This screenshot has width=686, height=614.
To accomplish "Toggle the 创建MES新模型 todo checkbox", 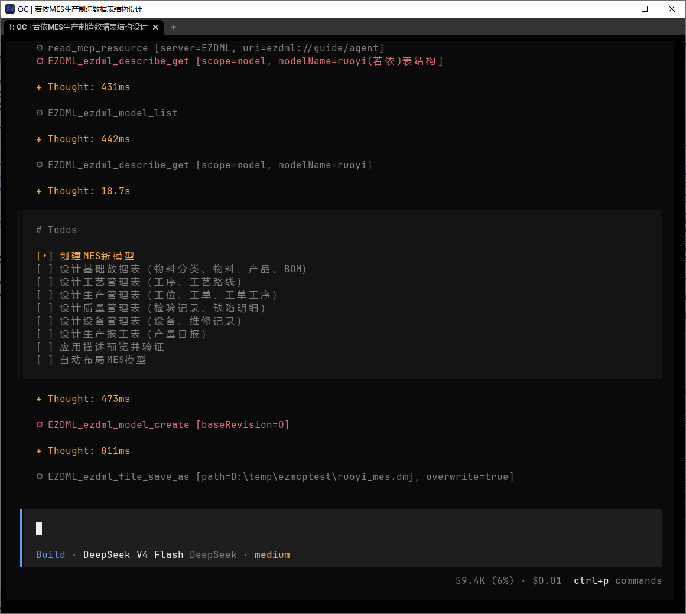I will pos(45,256).
